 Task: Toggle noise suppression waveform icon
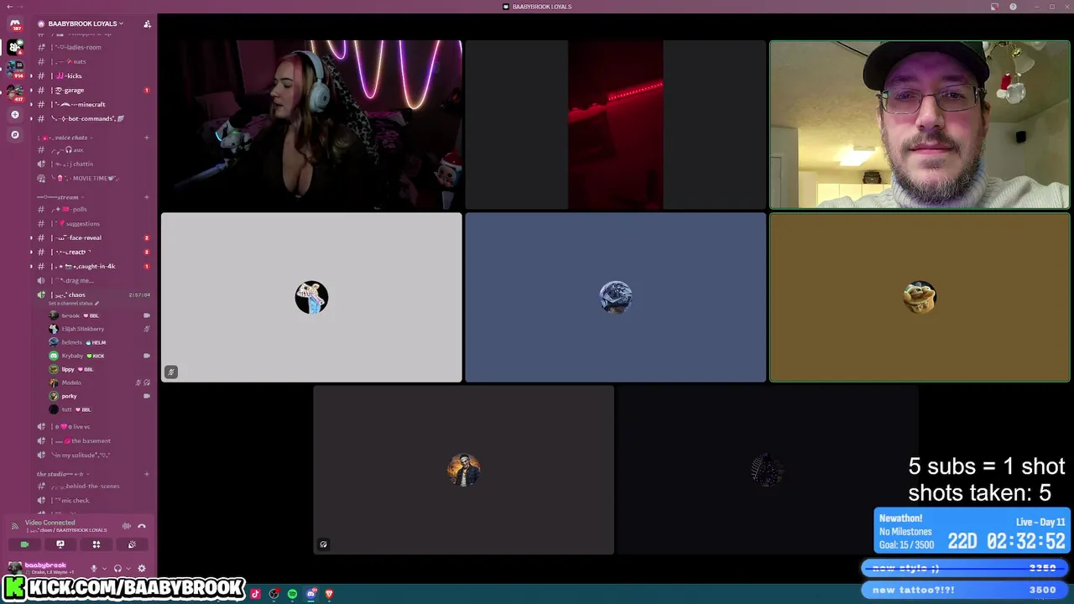(x=127, y=526)
